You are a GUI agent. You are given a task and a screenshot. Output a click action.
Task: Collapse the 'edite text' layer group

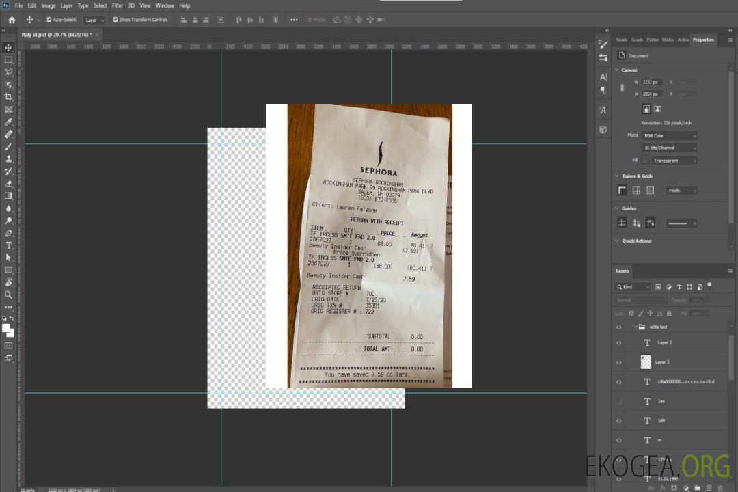click(635, 327)
